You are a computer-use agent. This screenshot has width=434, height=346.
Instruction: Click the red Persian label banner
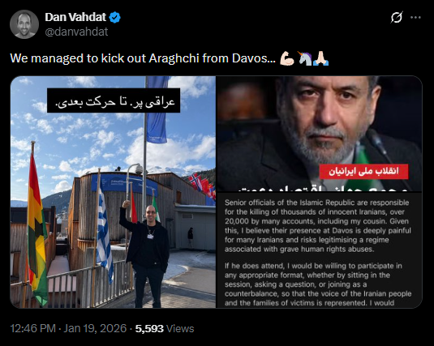point(363,172)
